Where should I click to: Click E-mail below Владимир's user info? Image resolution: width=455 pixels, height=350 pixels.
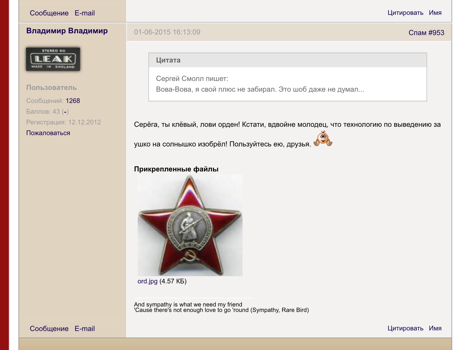tap(84, 329)
